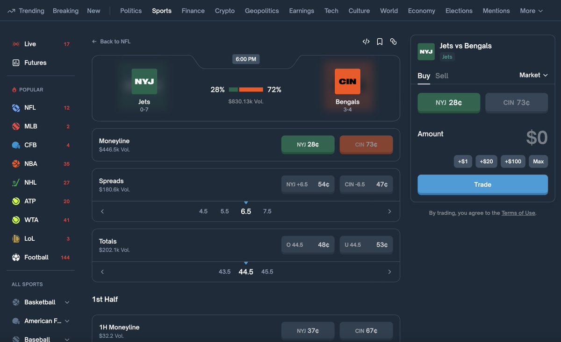Pick NYJ 37¢ on 1H Moneyline
This screenshot has height=342, width=561.
[x=308, y=331]
